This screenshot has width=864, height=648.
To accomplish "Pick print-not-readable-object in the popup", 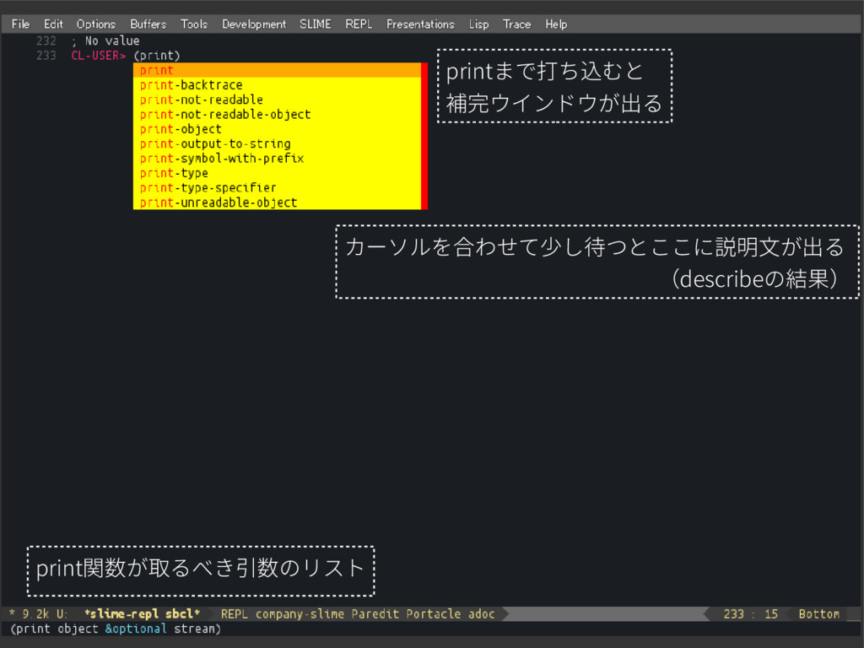I will (x=277, y=114).
